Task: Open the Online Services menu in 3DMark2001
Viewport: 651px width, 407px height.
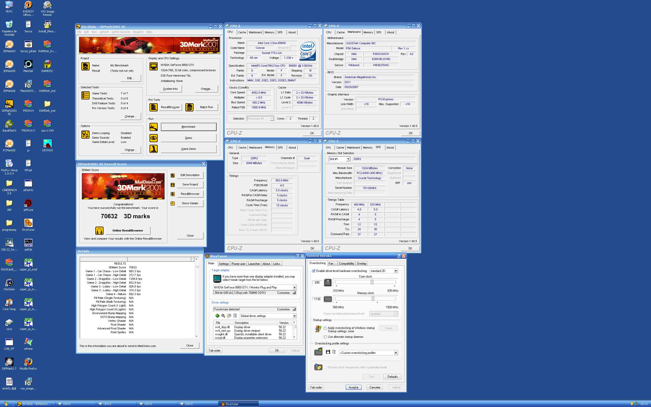Action: [121, 32]
